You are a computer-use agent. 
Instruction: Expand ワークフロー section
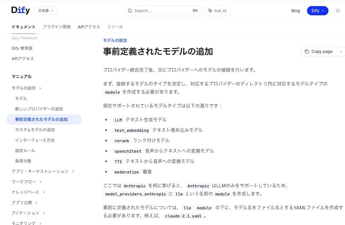[26, 182]
